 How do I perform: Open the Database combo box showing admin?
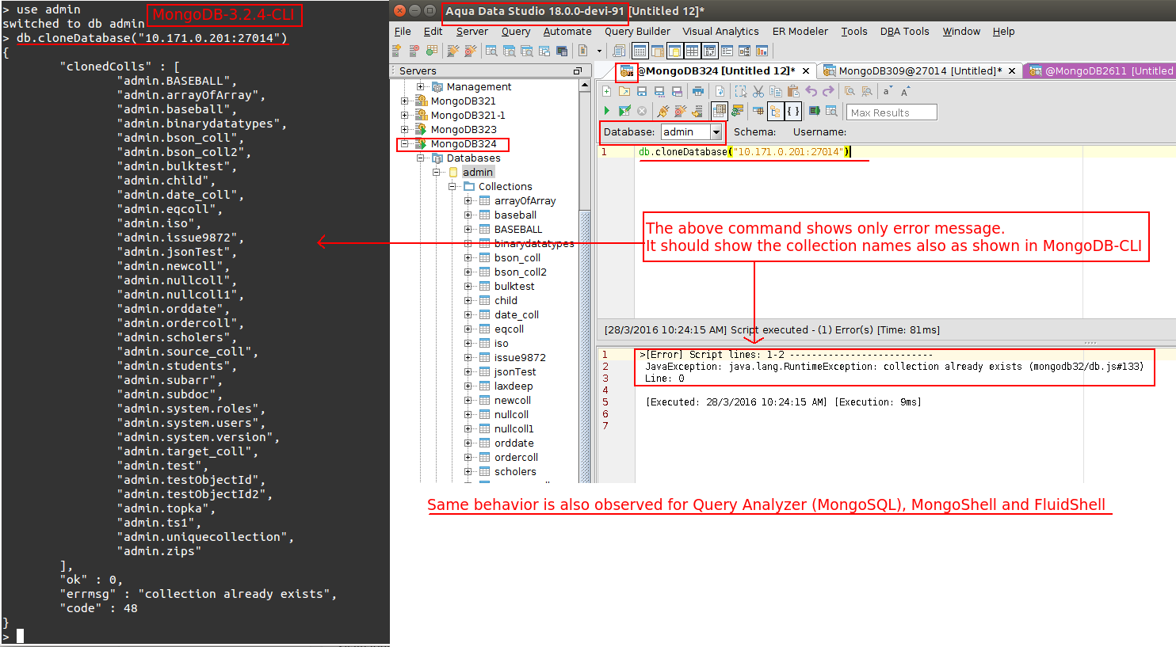(x=692, y=132)
